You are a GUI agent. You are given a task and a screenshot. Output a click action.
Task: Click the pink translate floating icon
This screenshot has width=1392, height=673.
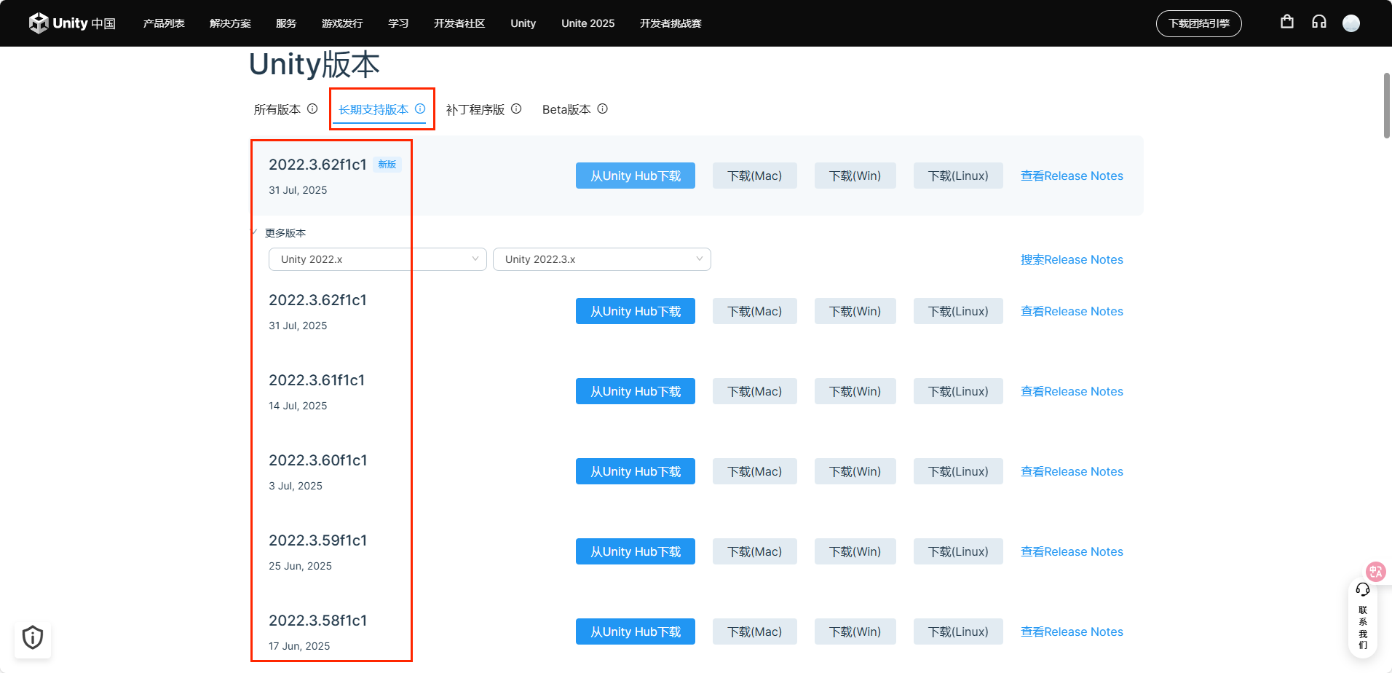coord(1375,571)
